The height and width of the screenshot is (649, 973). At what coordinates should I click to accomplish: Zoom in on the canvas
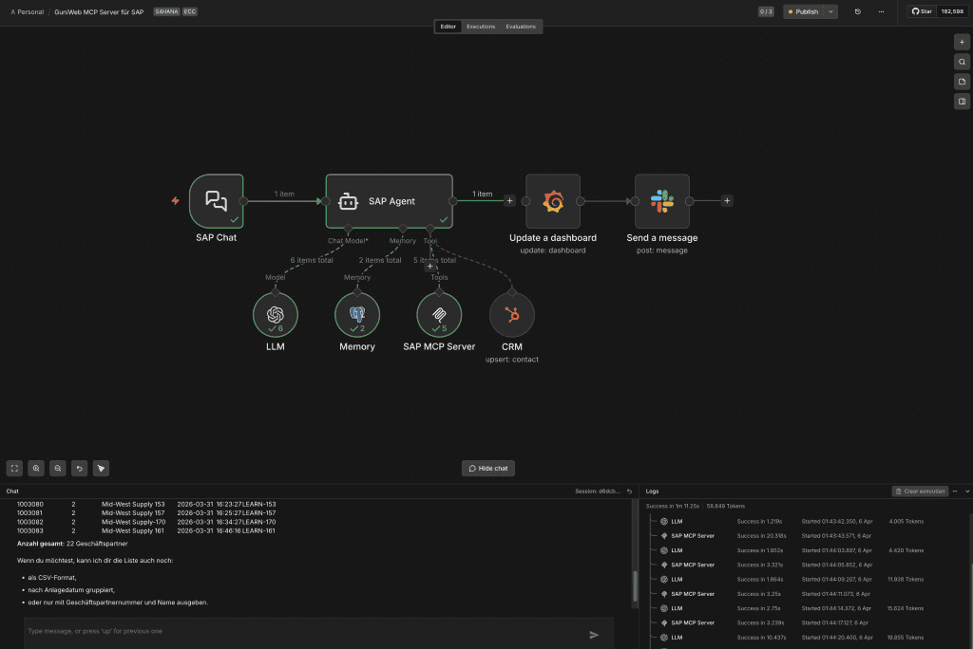36,468
